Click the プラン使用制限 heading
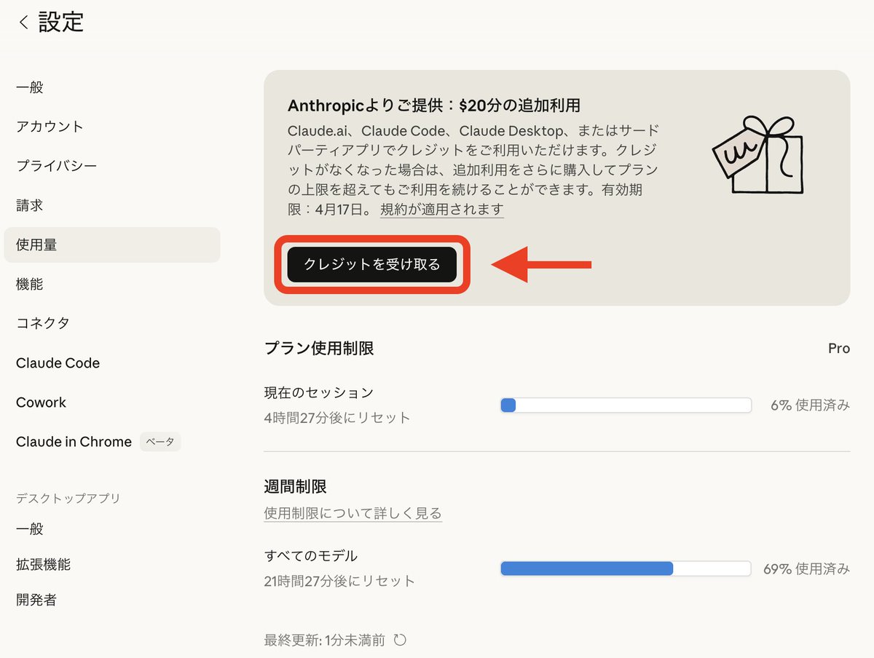The height and width of the screenshot is (658, 874). [x=319, y=348]
